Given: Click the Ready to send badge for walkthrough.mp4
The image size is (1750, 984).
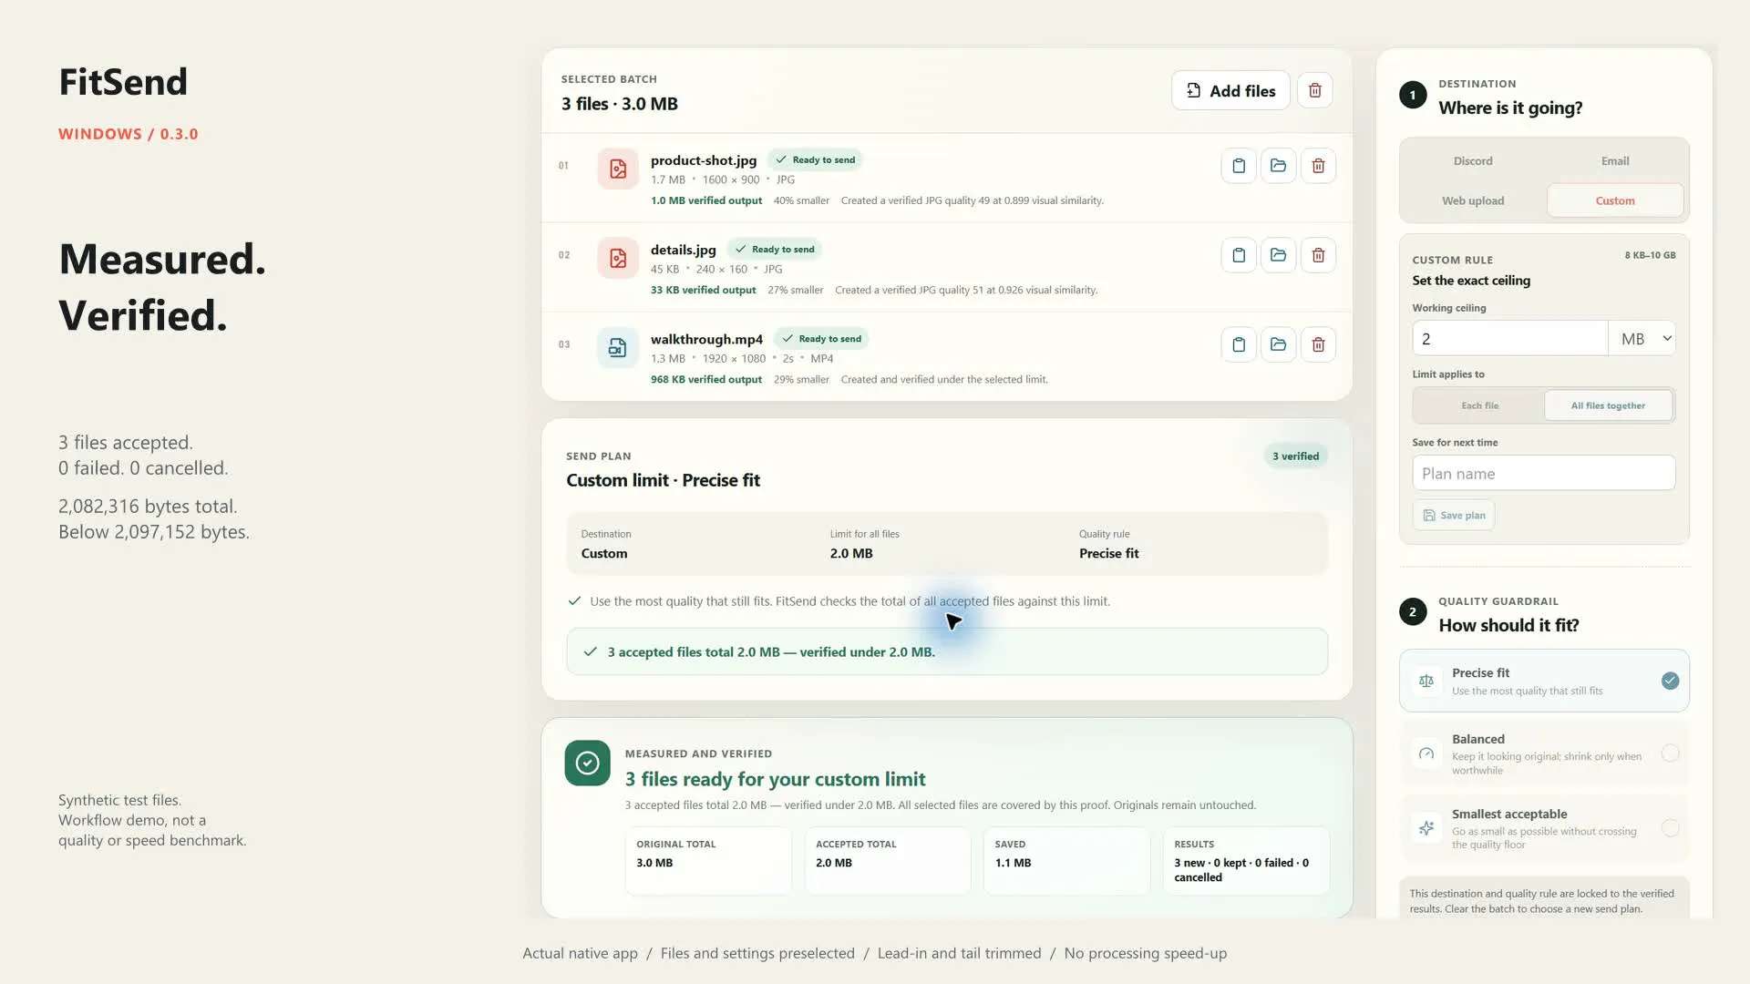Looking at the screenshot, I should pos(821,339).
